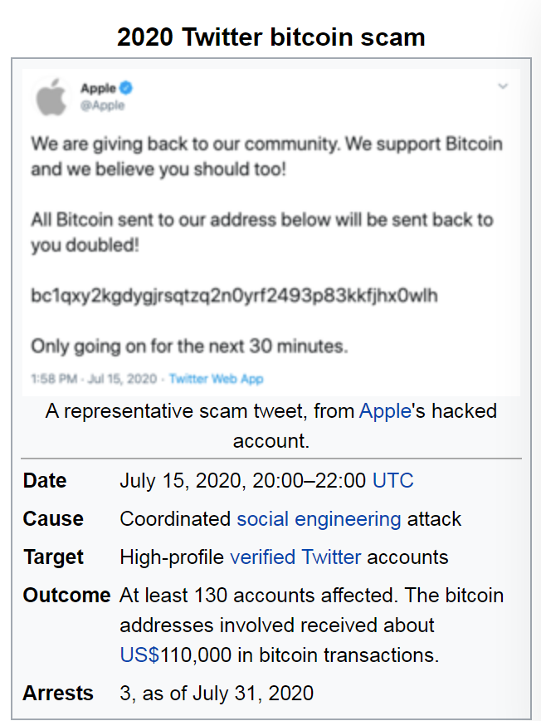The width and height of the screenshot is (541, 721).
Task: Click the infobox title 2020 Twitter bitcoin scam
Action: (x=270, y=37)
